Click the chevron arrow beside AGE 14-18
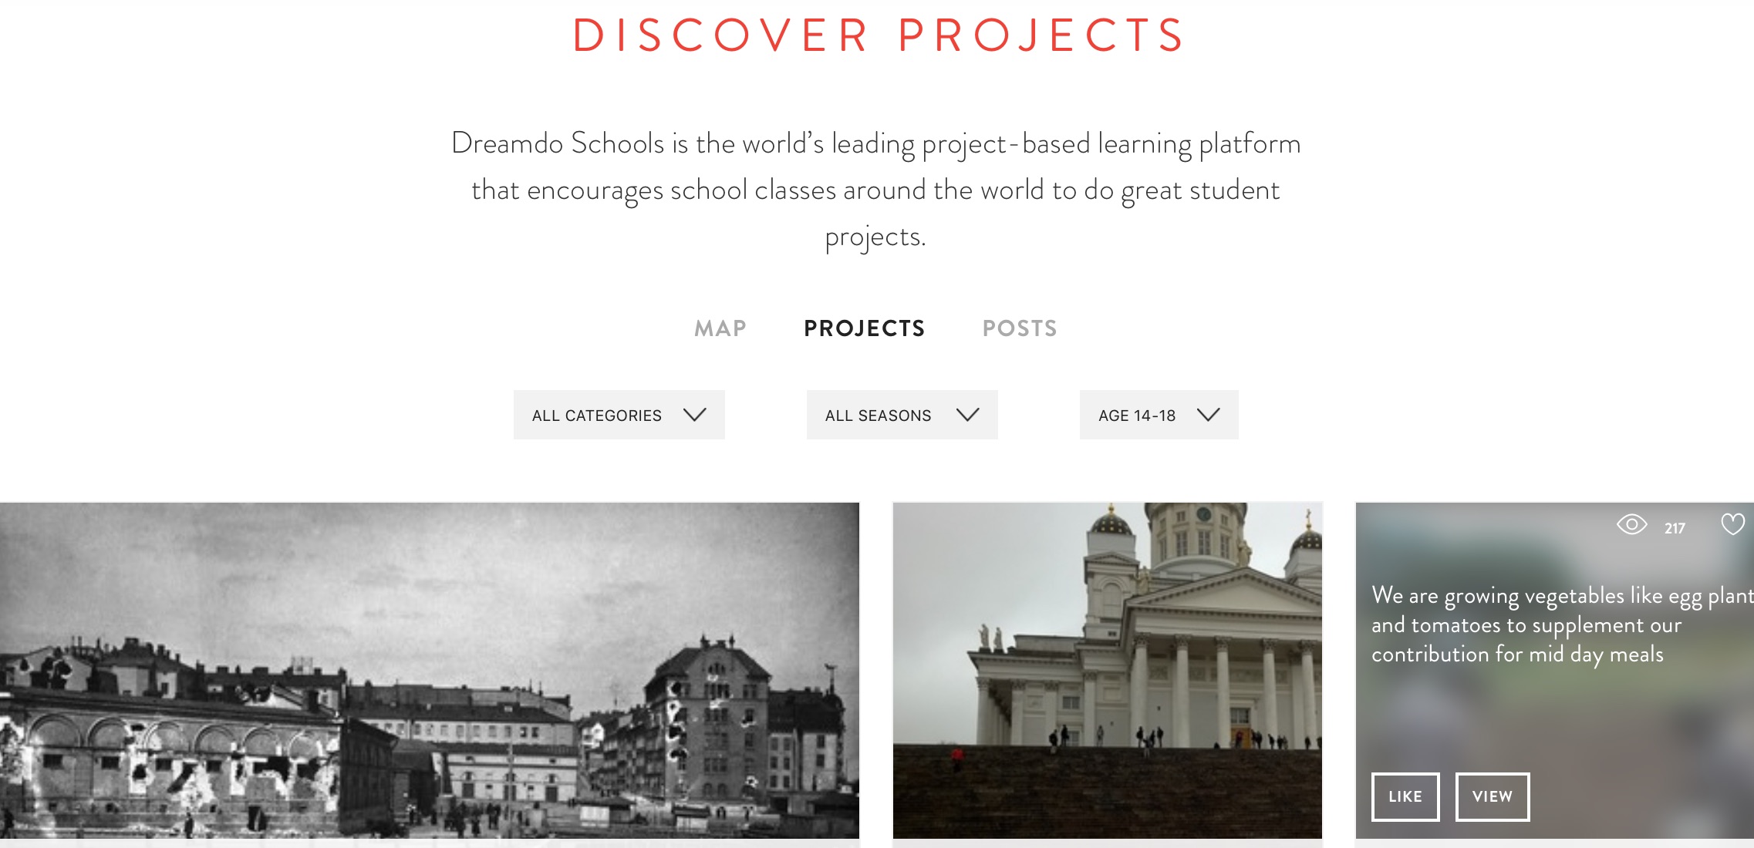The width and height of the screenshot is (1754, 848). [1208, 415]
